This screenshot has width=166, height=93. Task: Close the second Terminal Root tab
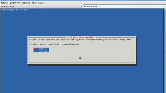tap(165, 6)
